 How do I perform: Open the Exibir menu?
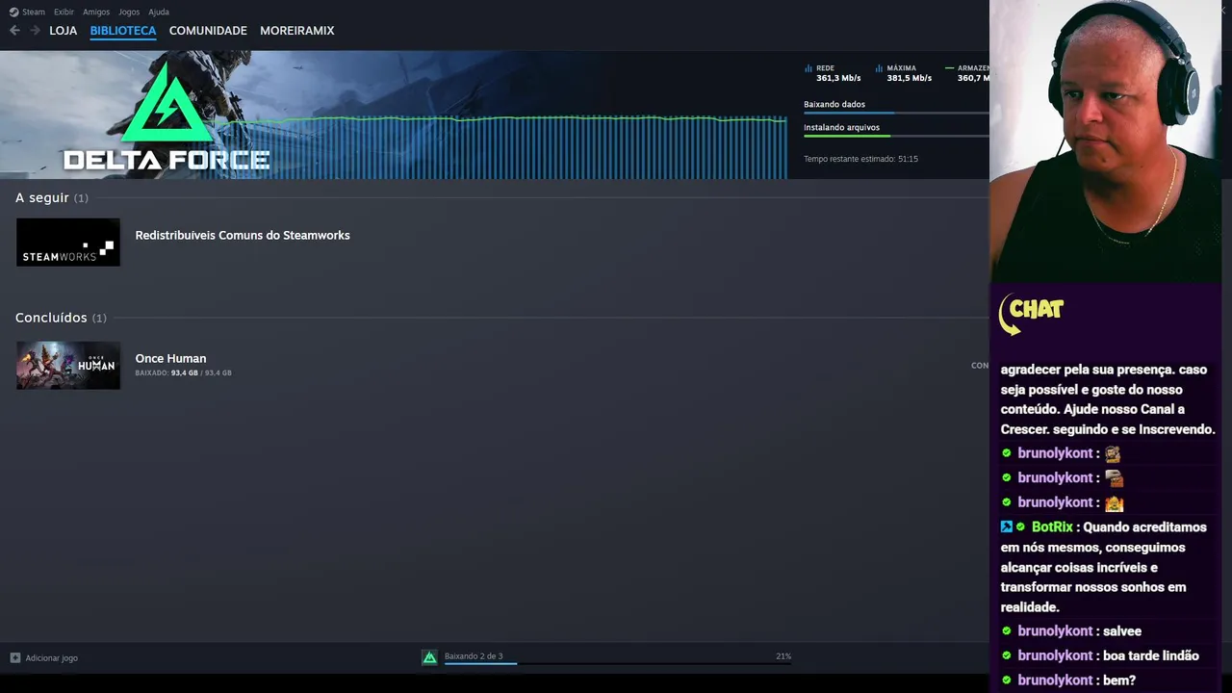click(x=64, y=12)
